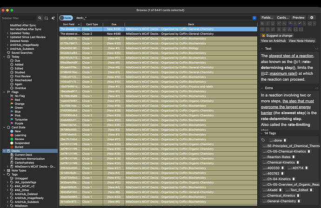The width and height of the screenshot is (321, 208).
Task: Toggle italic formatting in the editor
Action: [x=267, y=24]
